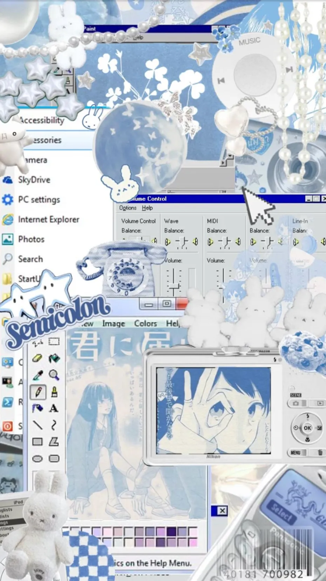Open SkyDrive from the apps list

pyautogui.click(x=26, y=180)
